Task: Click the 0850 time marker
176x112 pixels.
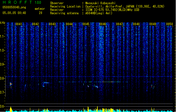Action: click(x=170, y=24)
